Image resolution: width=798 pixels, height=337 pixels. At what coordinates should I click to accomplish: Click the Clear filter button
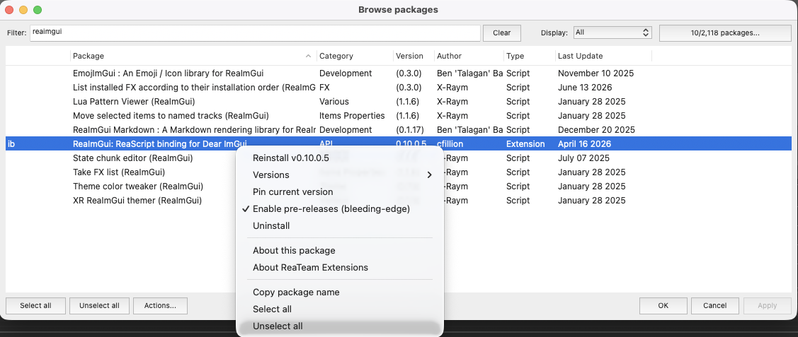[x=502, y=32]
